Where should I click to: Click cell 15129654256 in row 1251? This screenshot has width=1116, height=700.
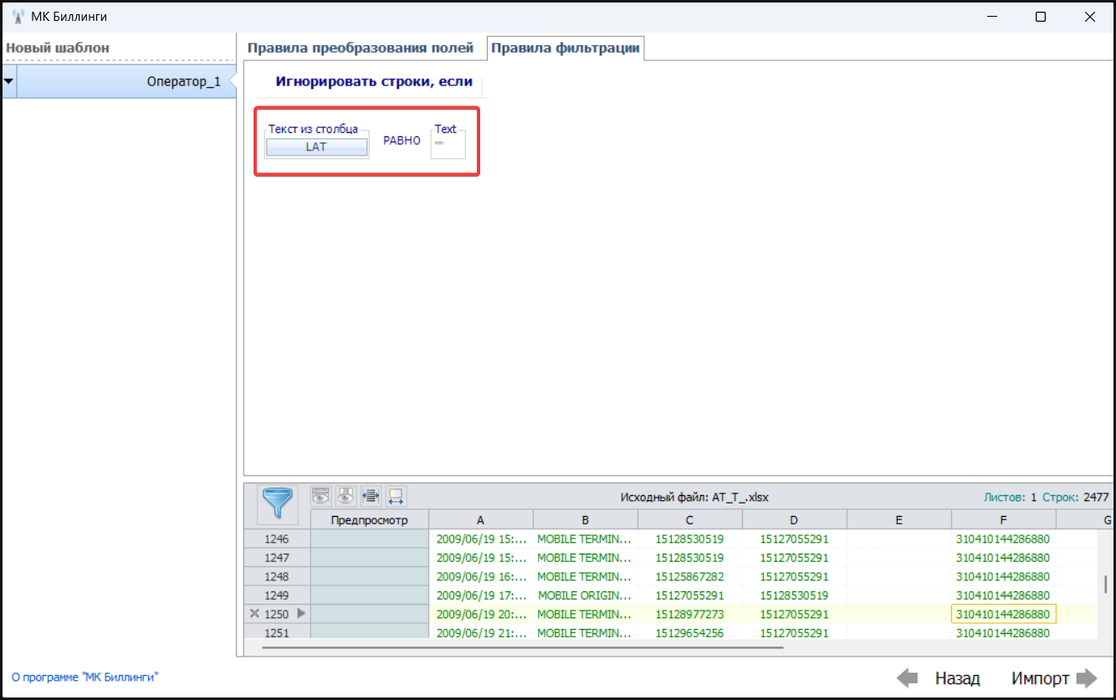(x=690, y=633)
